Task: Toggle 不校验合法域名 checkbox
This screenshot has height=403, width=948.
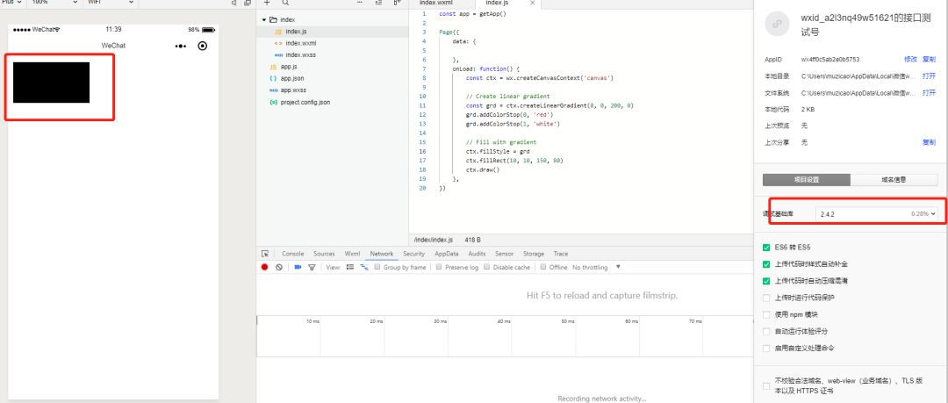Action: coord(766,386)
